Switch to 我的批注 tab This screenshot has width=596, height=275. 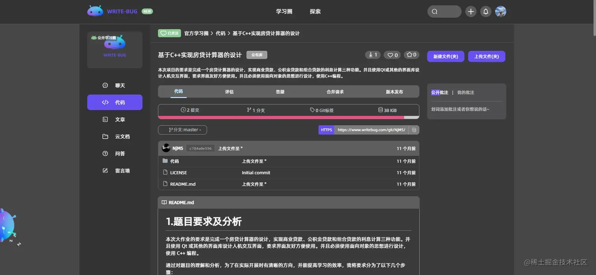pos(466,92)
